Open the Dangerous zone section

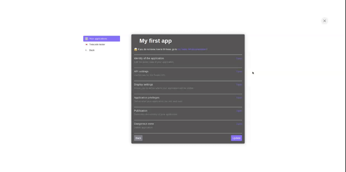[239, 124]
